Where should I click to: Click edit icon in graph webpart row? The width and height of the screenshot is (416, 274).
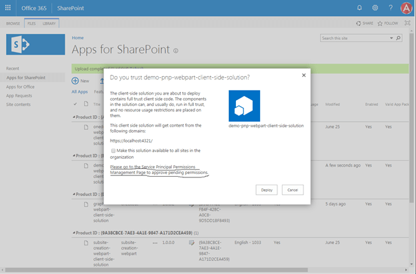pyautogui.click(x=191, y=204)
